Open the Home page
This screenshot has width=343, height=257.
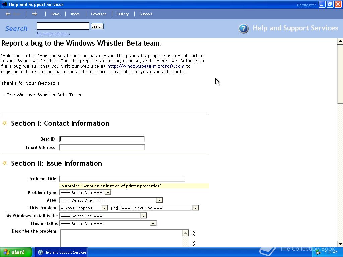[55, 14]
